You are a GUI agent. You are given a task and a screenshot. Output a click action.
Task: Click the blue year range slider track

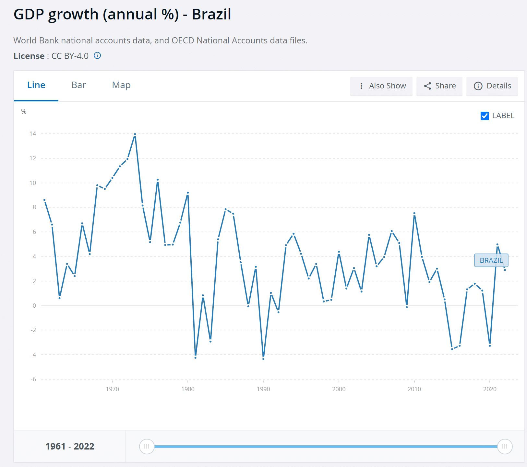tap(326, 447)
